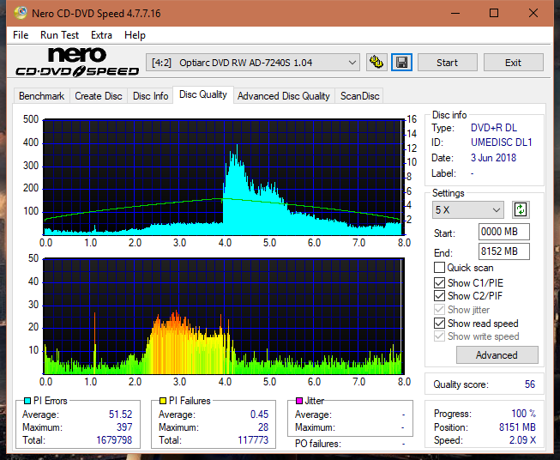Select the Disc Quality tab
The height and width of the screenshot is (460, 560).
203,94
